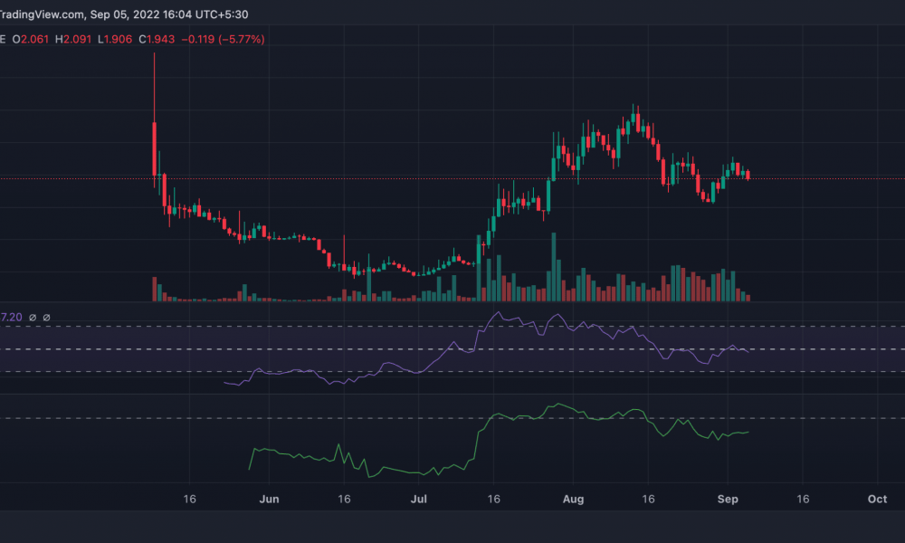Click the open value O2.061
The image size is (905, 543).
coord(31,39)
